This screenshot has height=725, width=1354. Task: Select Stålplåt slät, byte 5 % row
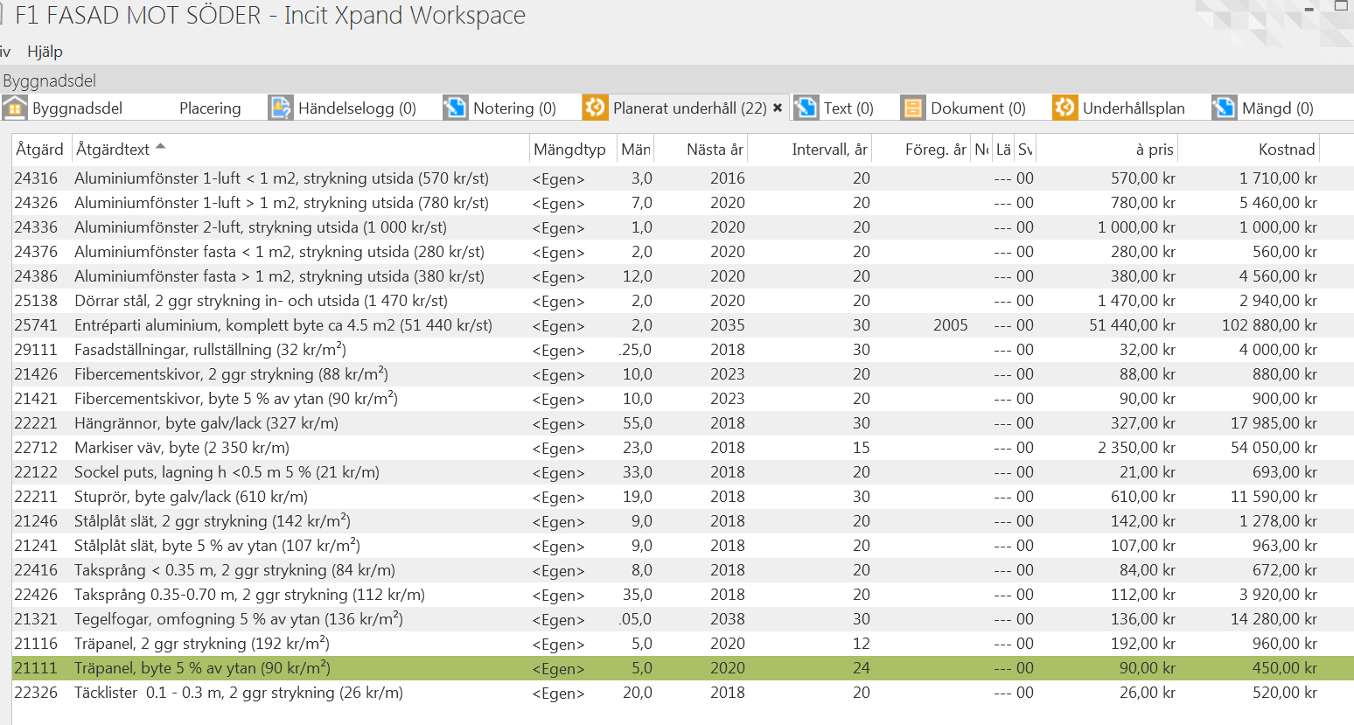pyautogui.click(x=682, y=546)
